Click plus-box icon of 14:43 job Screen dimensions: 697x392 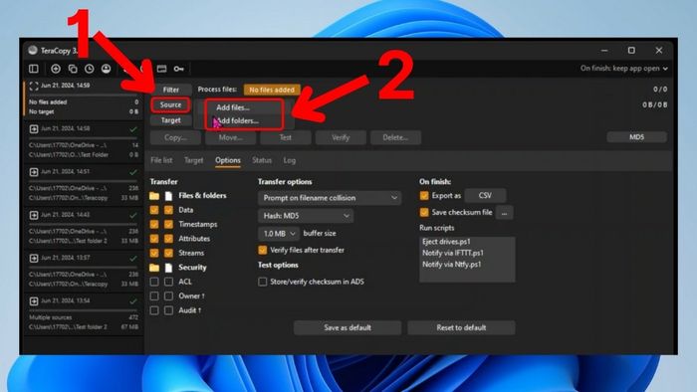(34, 215)
